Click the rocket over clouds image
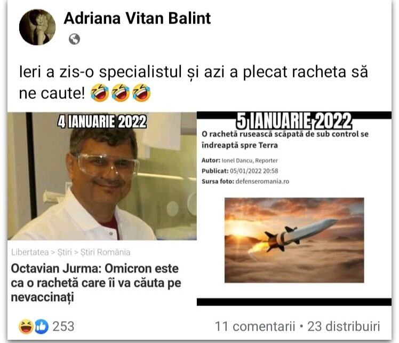 tap(294, 240)
